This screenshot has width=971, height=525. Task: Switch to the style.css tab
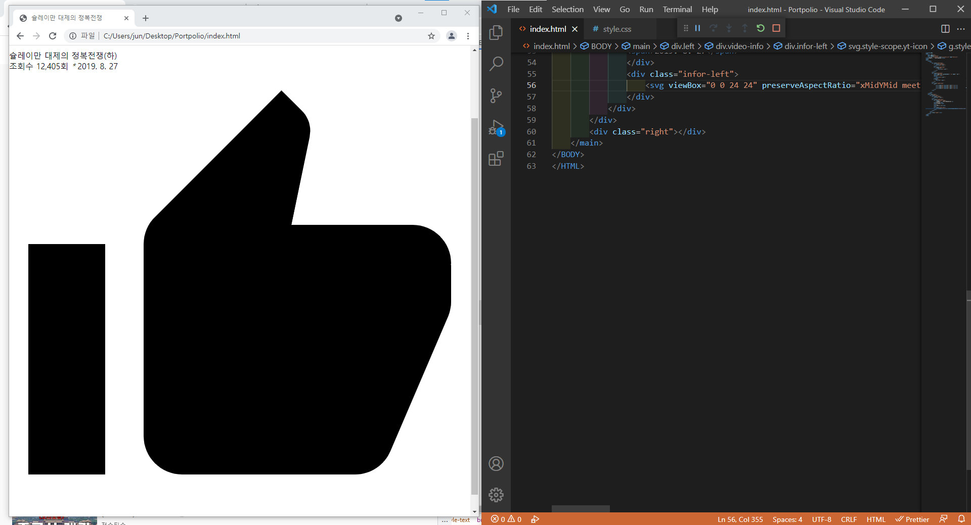click(616, 29)
